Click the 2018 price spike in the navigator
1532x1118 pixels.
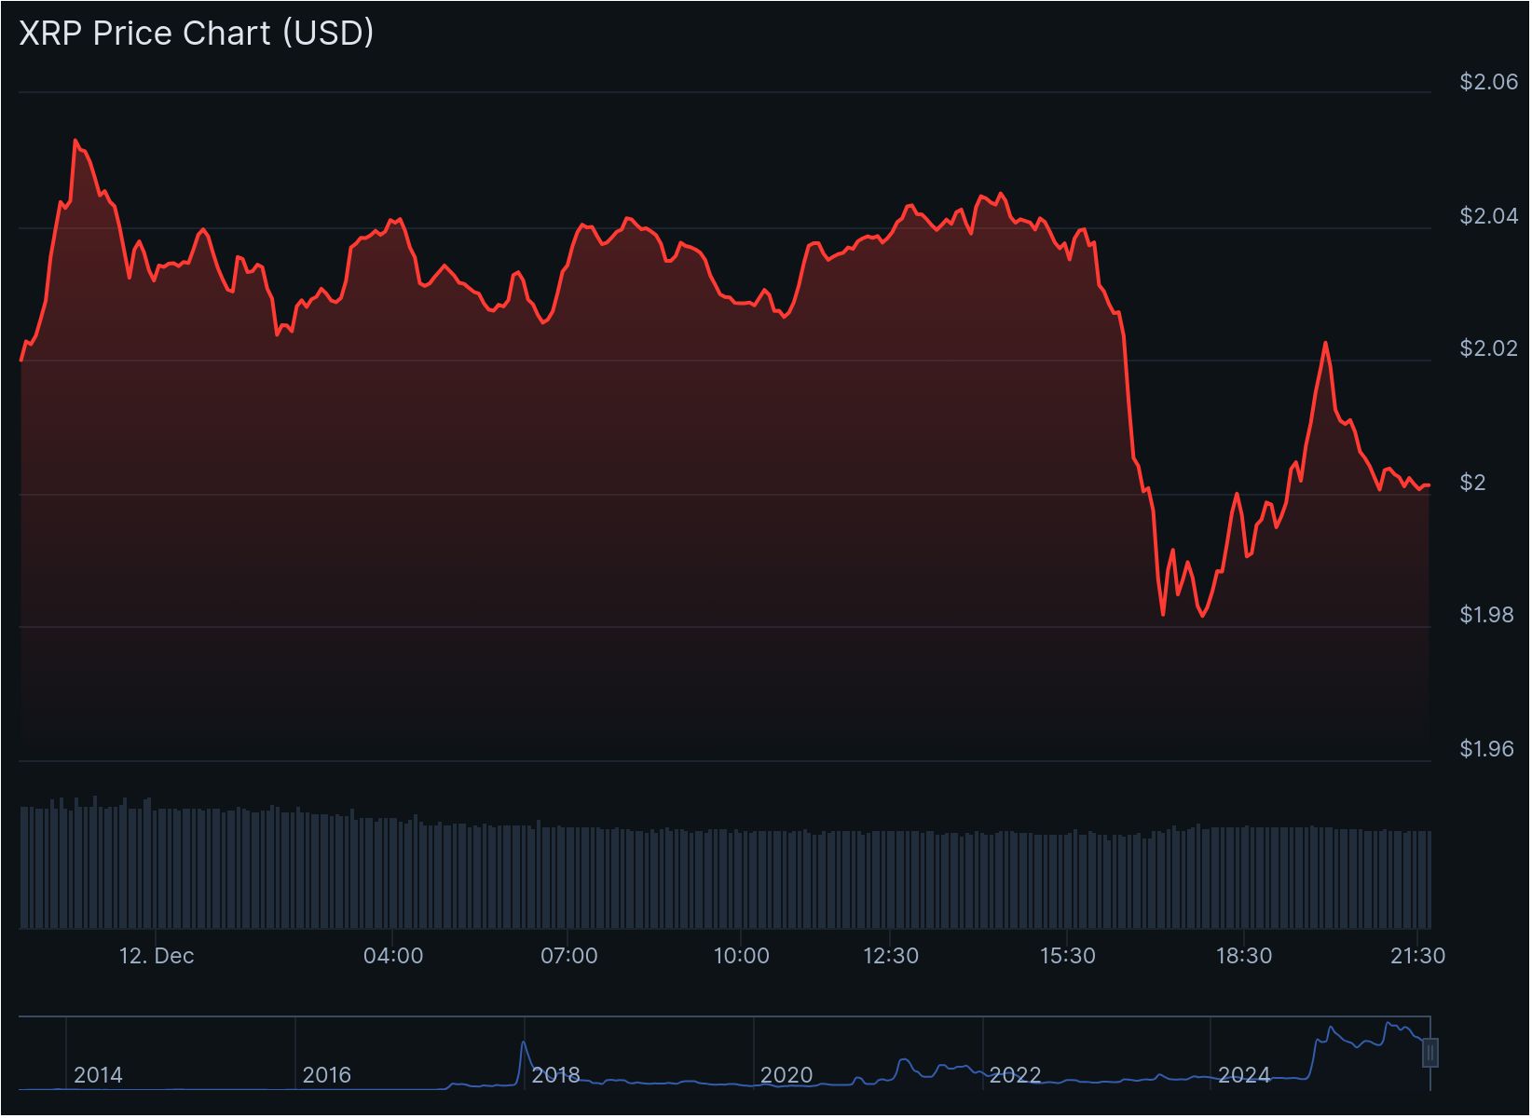(524, 1043)
